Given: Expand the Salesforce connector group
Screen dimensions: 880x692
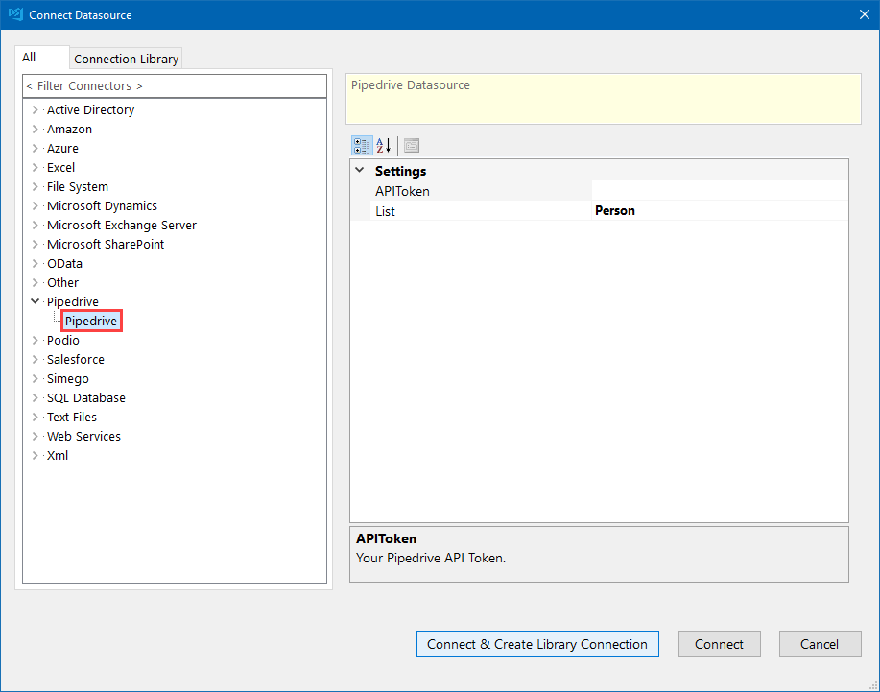Looking at the screenshot, I should click(35, 359).
